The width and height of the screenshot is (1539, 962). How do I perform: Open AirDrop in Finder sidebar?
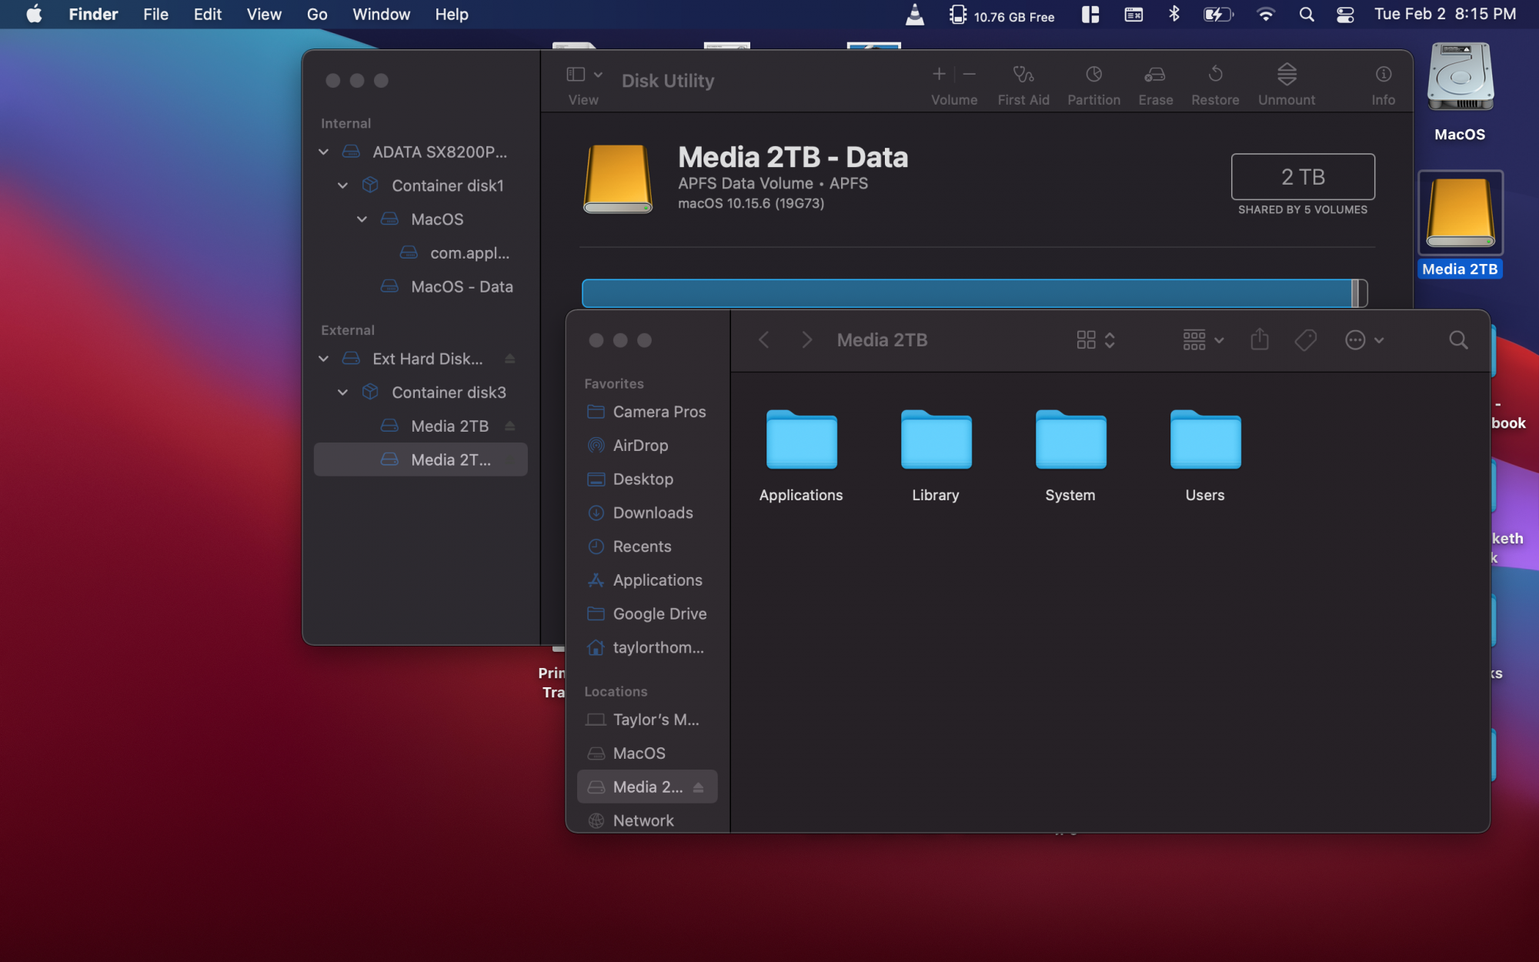[x=646, y=445]
